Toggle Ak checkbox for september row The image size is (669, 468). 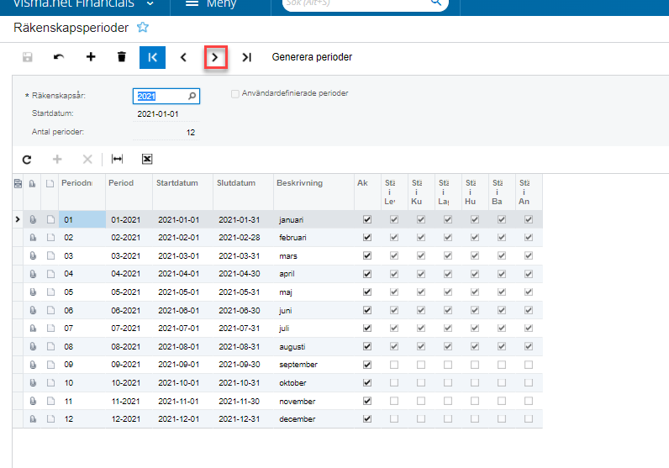(x=366, y=365)
